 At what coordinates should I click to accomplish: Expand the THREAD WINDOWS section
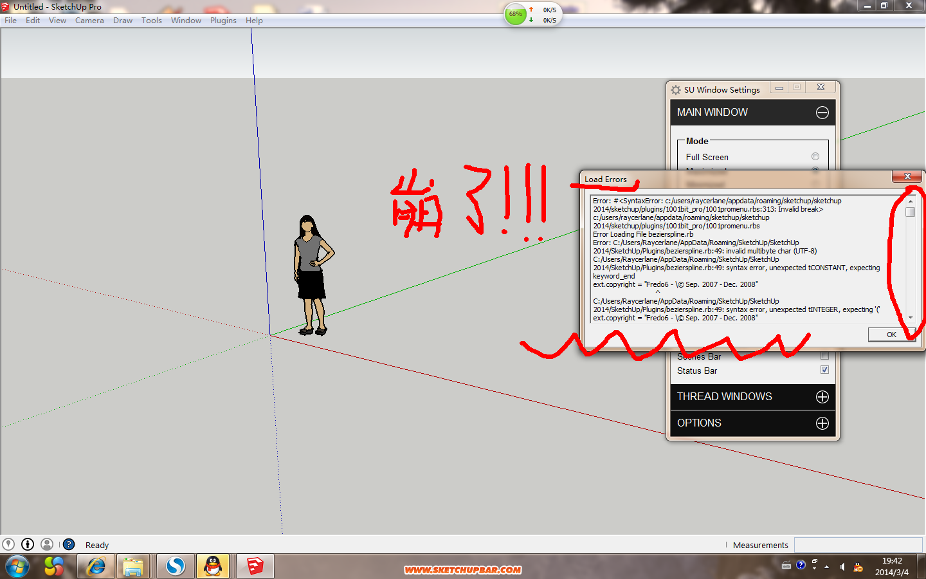click(x=822, y=397)
